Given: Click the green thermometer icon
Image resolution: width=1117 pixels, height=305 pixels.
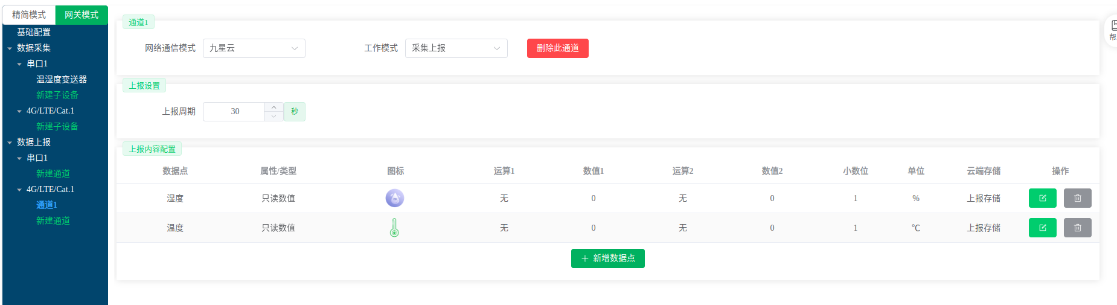Looking at the screenshot, I should coord(394,228).
